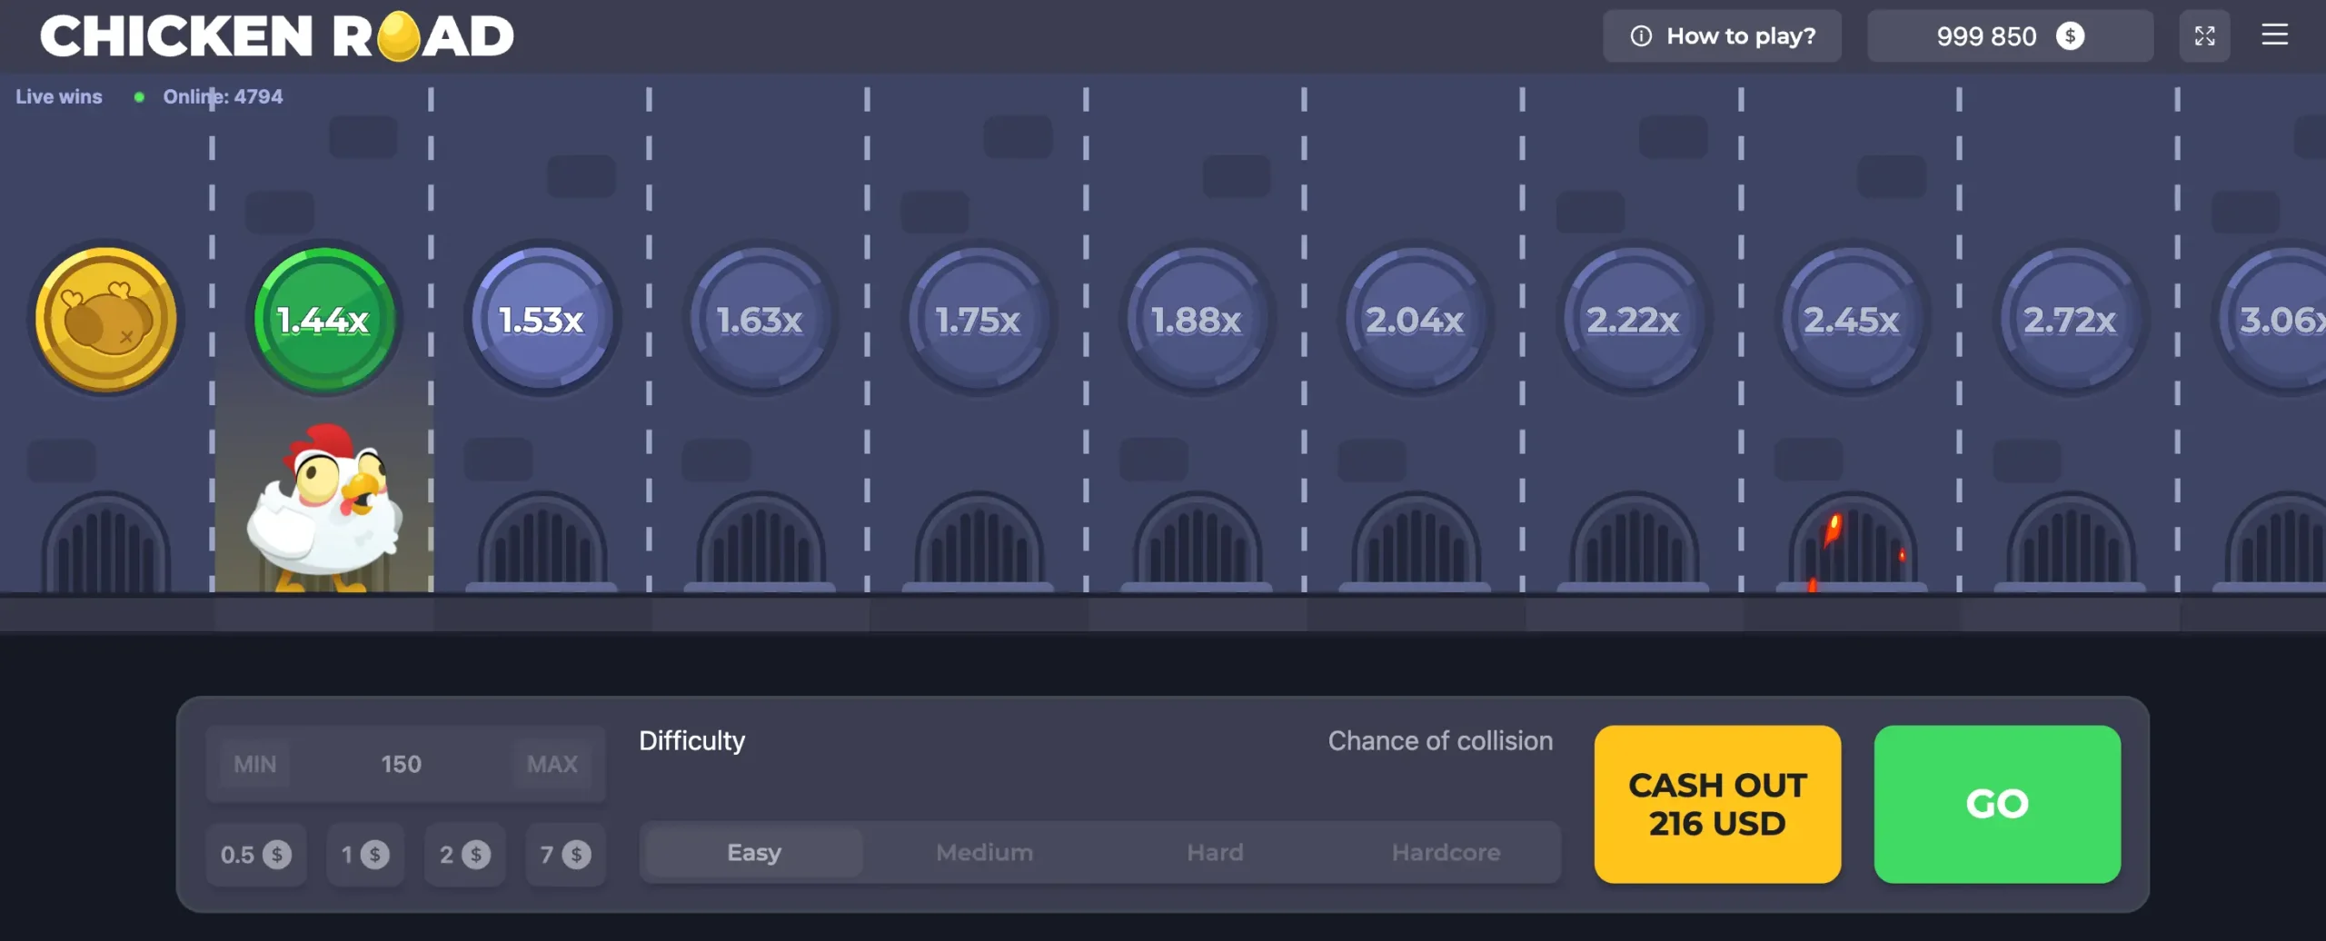The image size is (2326, 941).
Task: Open the hamburger menu icon
Action: [2274, 35]
